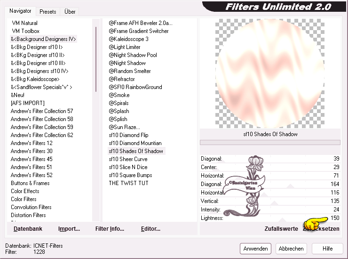Select Color Effects category

(25, 191)
